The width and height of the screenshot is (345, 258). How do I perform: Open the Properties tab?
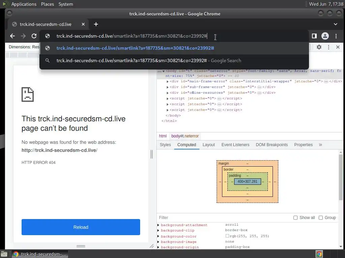click(x=304, y=145)
